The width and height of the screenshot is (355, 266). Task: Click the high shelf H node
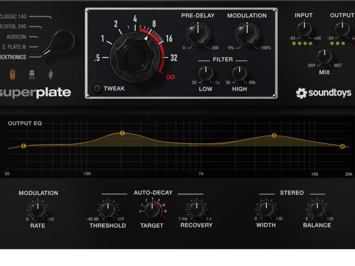(x=342, y=146)
